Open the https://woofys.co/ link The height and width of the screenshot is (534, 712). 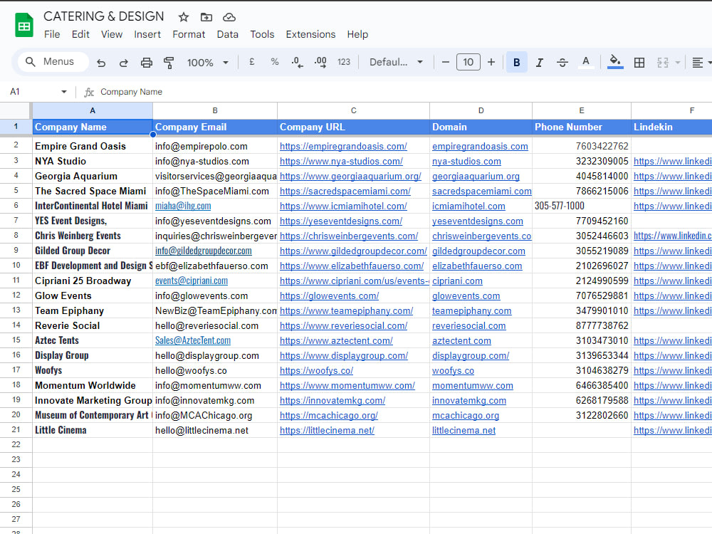pos(316,370)
